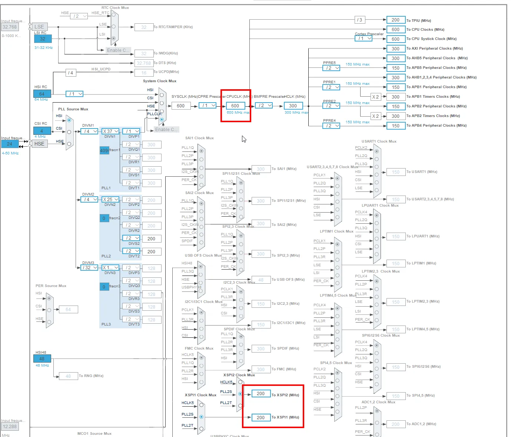The height and width of the screenshot is (437, 511).
Task: Select HSE in the PER Source Mux
Action: [49, 322]
